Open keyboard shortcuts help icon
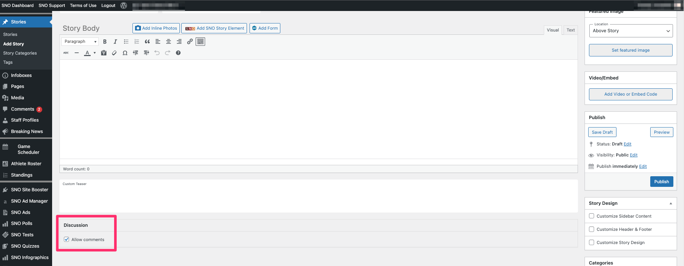Screen dimensions: 684x266 coord(178,53)
